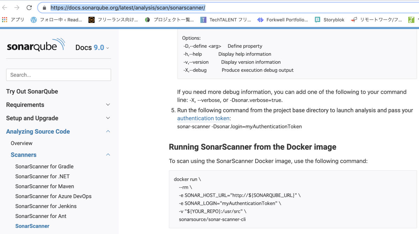Open the 'リモートワーク/フ...' bookmark
The height and width of the screenshot is (234, 419).
tap(376, 20)
